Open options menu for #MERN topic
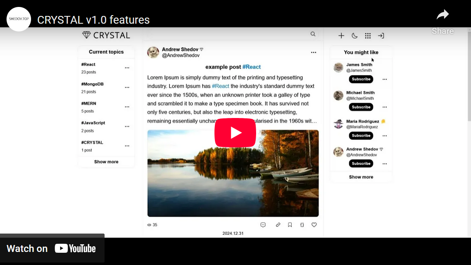This screenshot has width=471, height=265. pyautogui.click(x=127, y=107)
